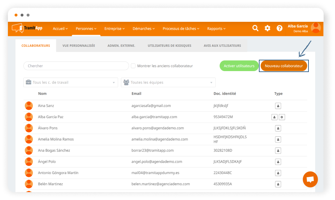This screenshot has width=335, height=200.
Task: Select the Utilisateurs de Kiosques tab
Action: point(170,46)
